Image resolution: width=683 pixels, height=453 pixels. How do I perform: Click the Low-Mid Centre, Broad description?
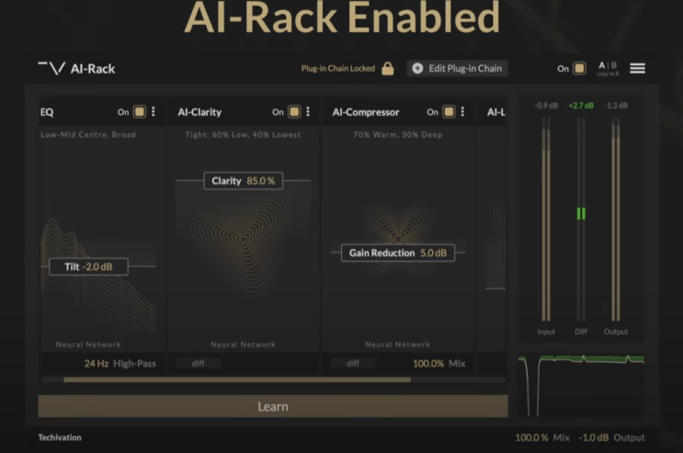(88, 135)
